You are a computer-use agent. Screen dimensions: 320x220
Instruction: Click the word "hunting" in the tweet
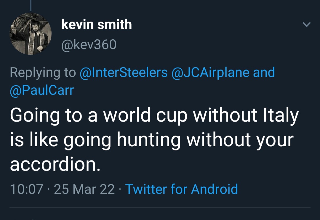149,140
